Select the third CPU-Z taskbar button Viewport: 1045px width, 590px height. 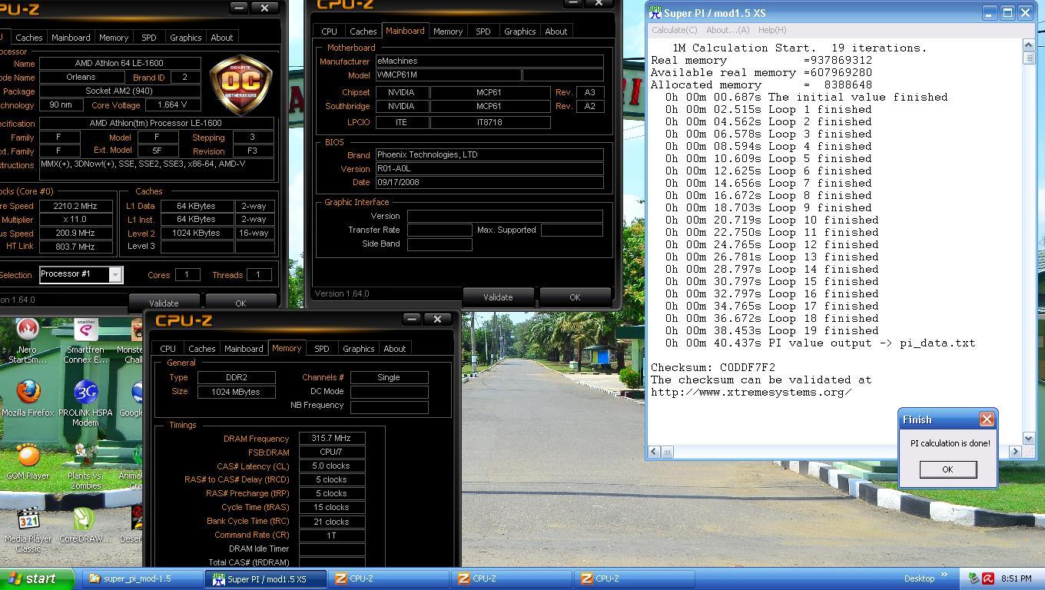(635, 578)
